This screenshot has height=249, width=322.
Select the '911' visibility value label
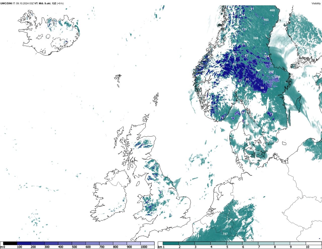(x=229, y=227)
